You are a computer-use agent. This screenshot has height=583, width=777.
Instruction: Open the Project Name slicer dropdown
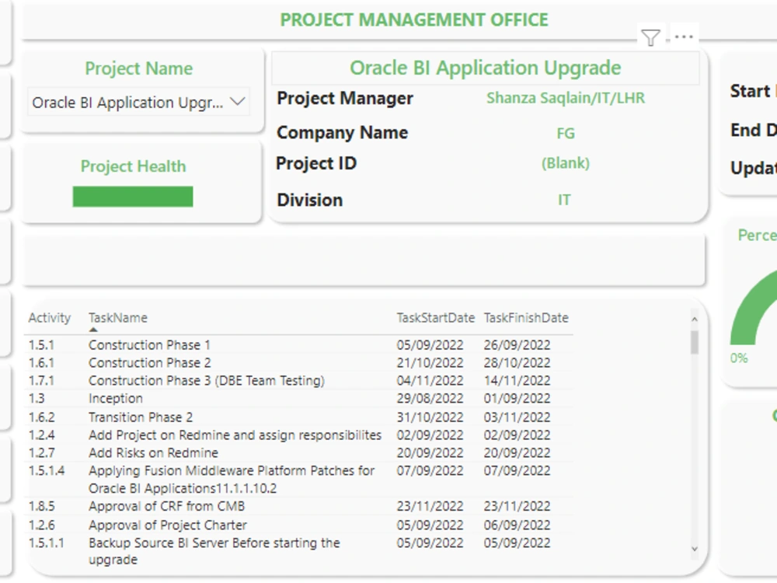[x=238, y=102]
